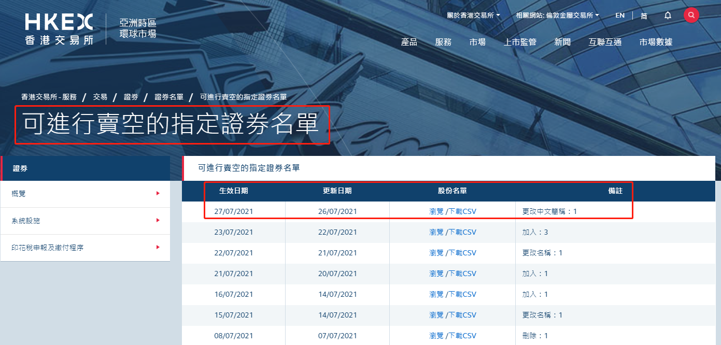Download CSV for 23/07/2021 row
The image size is (721, 345).
point(462,232)
